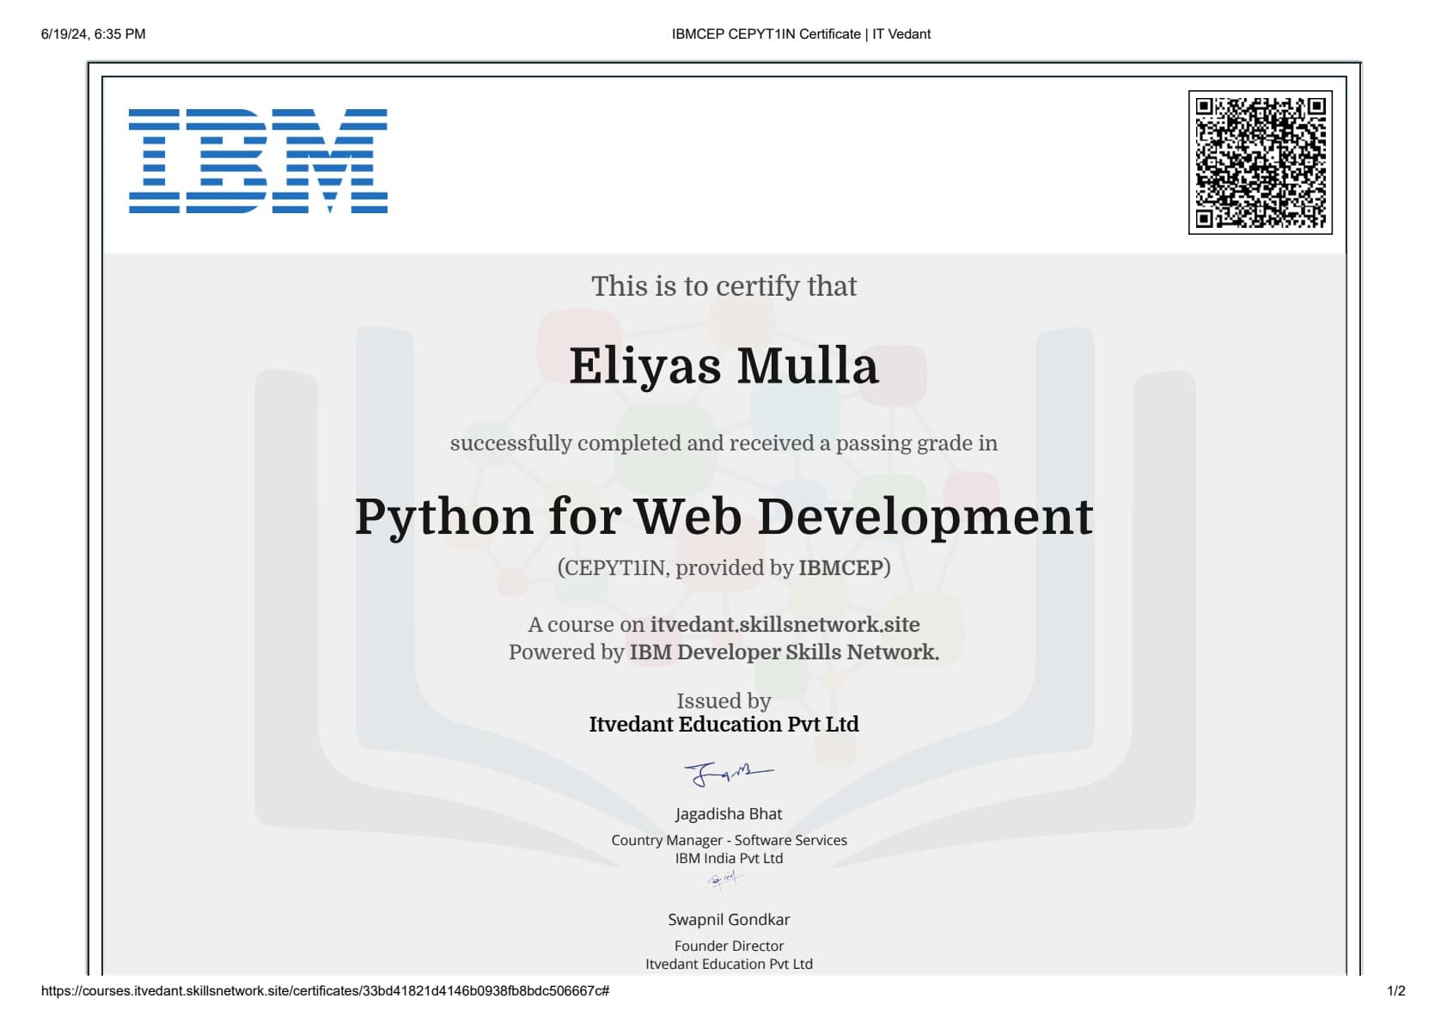Click 'IBM India Pvt Ltd' text
This screenshot has height=1023, width=1447.
(729, 858)
